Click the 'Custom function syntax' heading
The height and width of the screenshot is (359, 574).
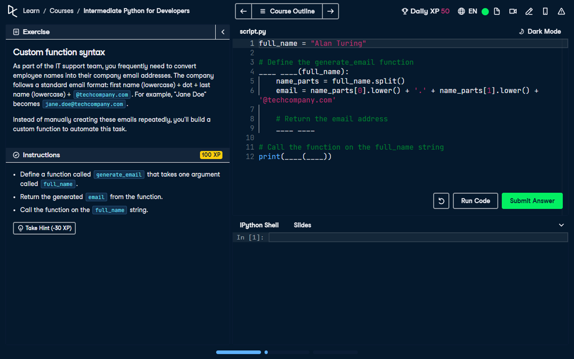click(59, 52)
